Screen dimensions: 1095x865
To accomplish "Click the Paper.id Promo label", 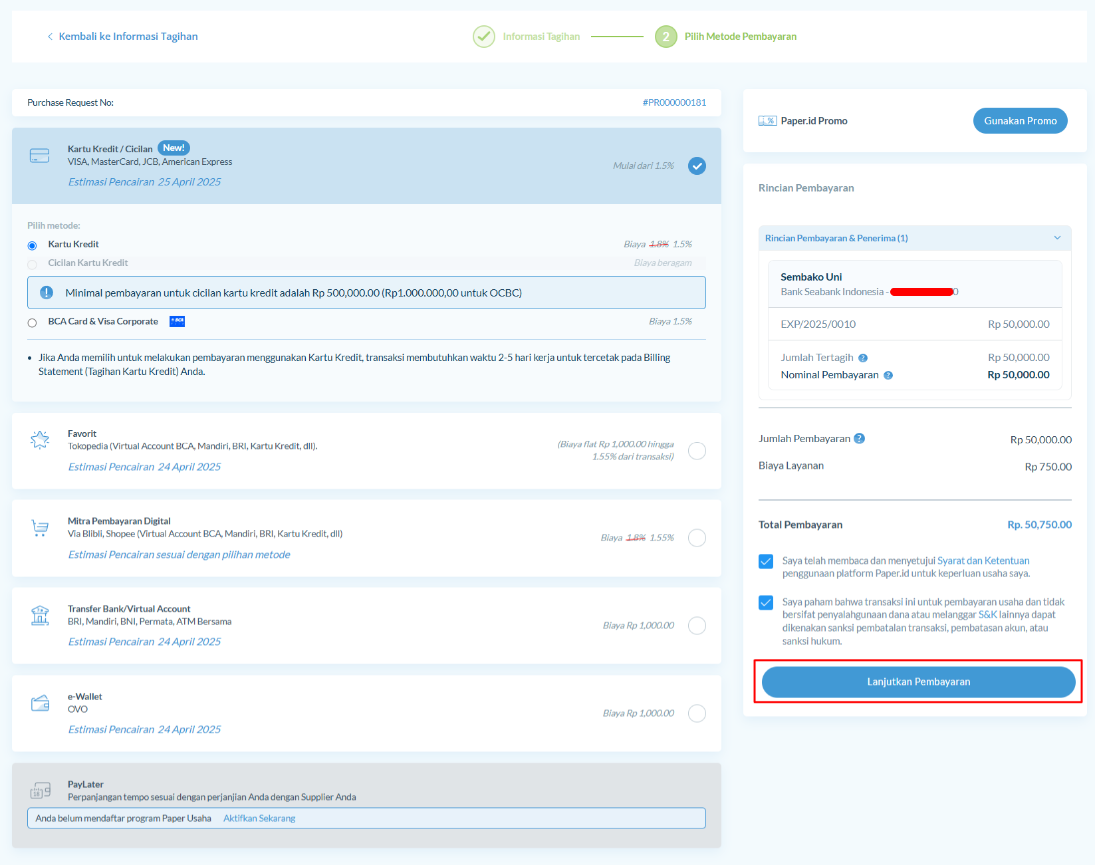I will point(814,121).
